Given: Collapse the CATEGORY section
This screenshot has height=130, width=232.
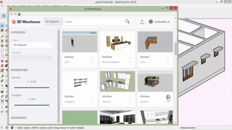Looking at the screenshot, I should [51, 32].
